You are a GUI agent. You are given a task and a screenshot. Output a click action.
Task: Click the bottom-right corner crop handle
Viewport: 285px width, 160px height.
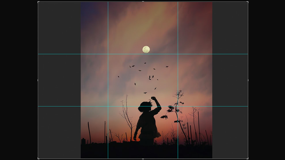(248, 158)
